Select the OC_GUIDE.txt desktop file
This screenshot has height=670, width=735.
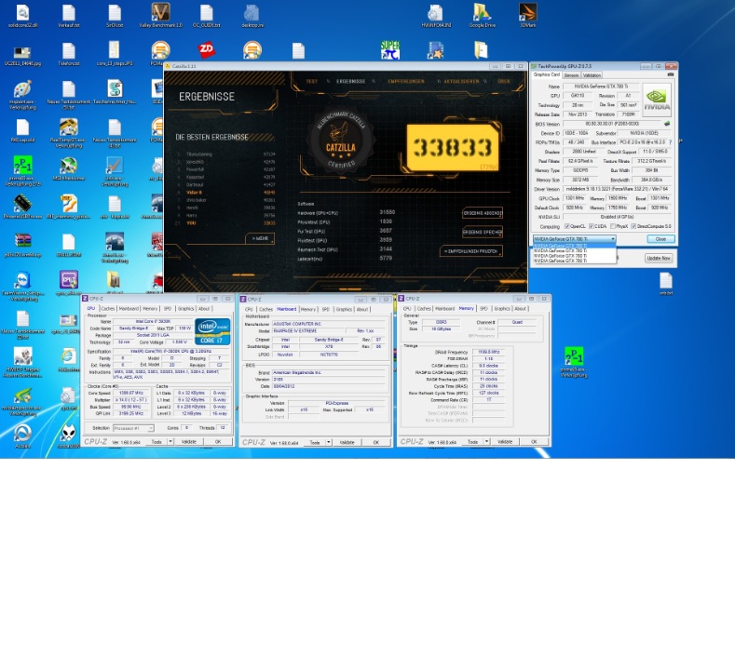pos(206,13)
